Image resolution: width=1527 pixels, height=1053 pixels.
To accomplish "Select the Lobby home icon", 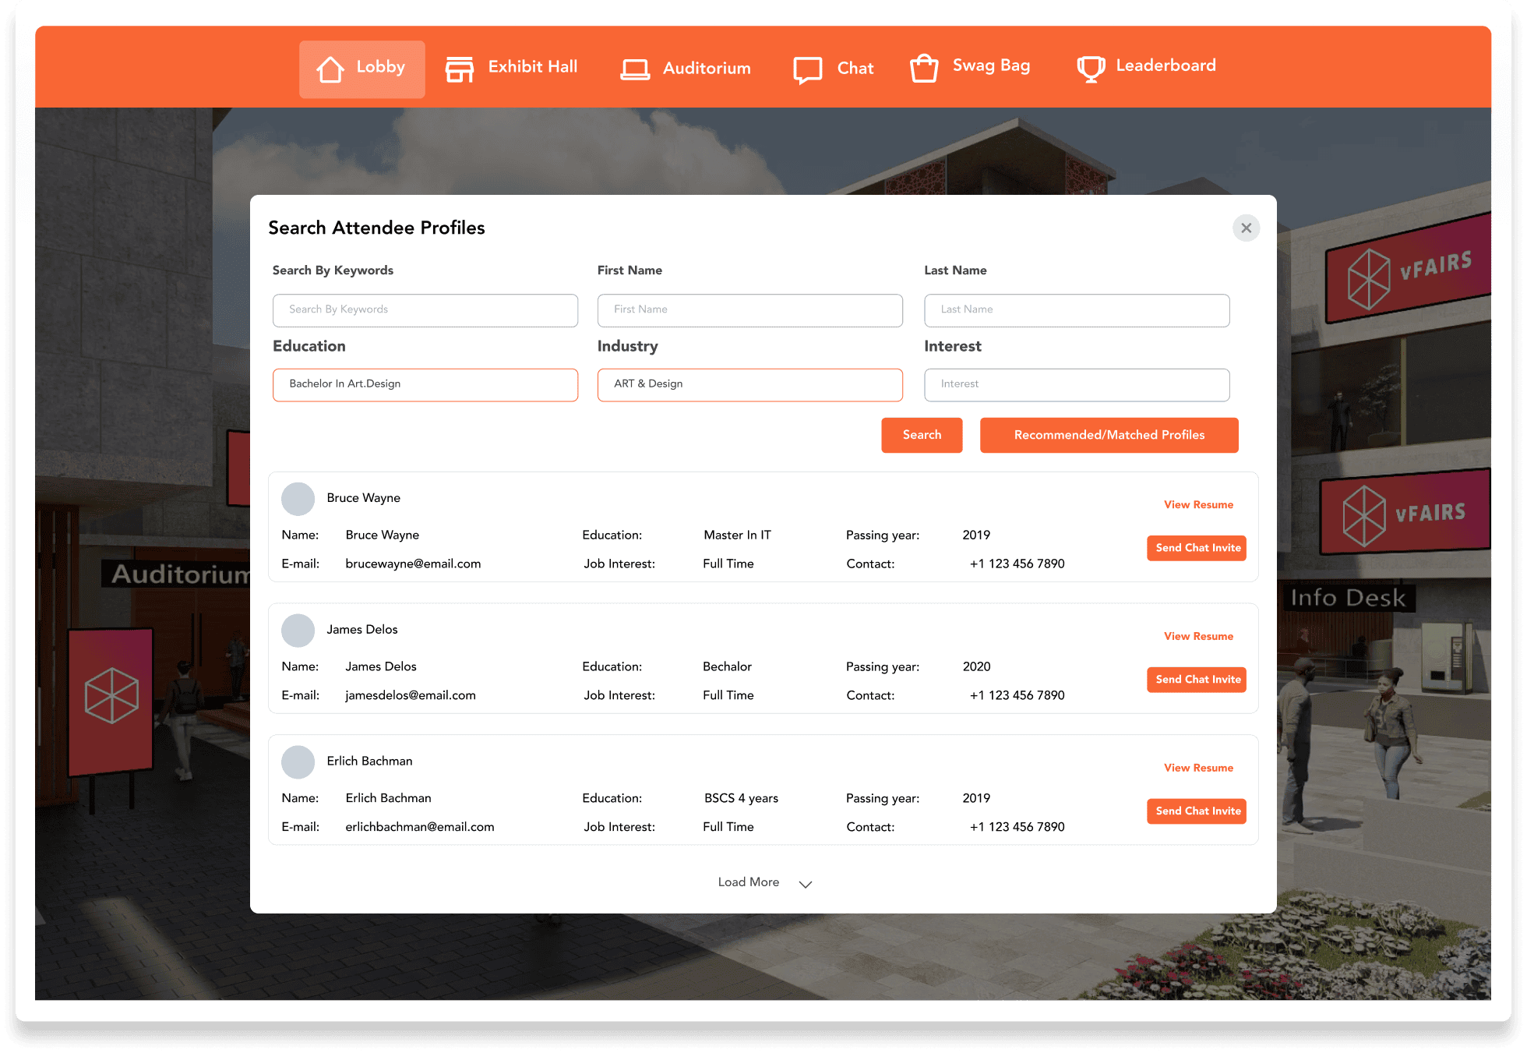I will coord(330,69).
